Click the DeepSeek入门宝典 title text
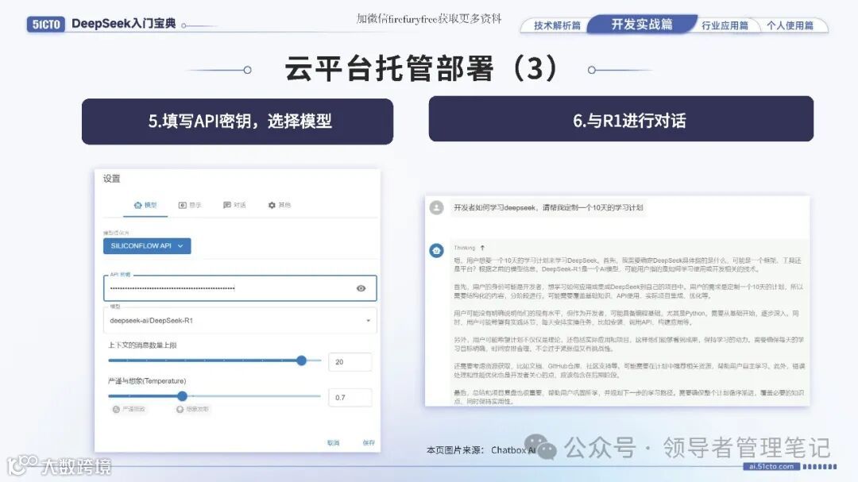Screen dimensions: 858x482 tap(124, 24)
